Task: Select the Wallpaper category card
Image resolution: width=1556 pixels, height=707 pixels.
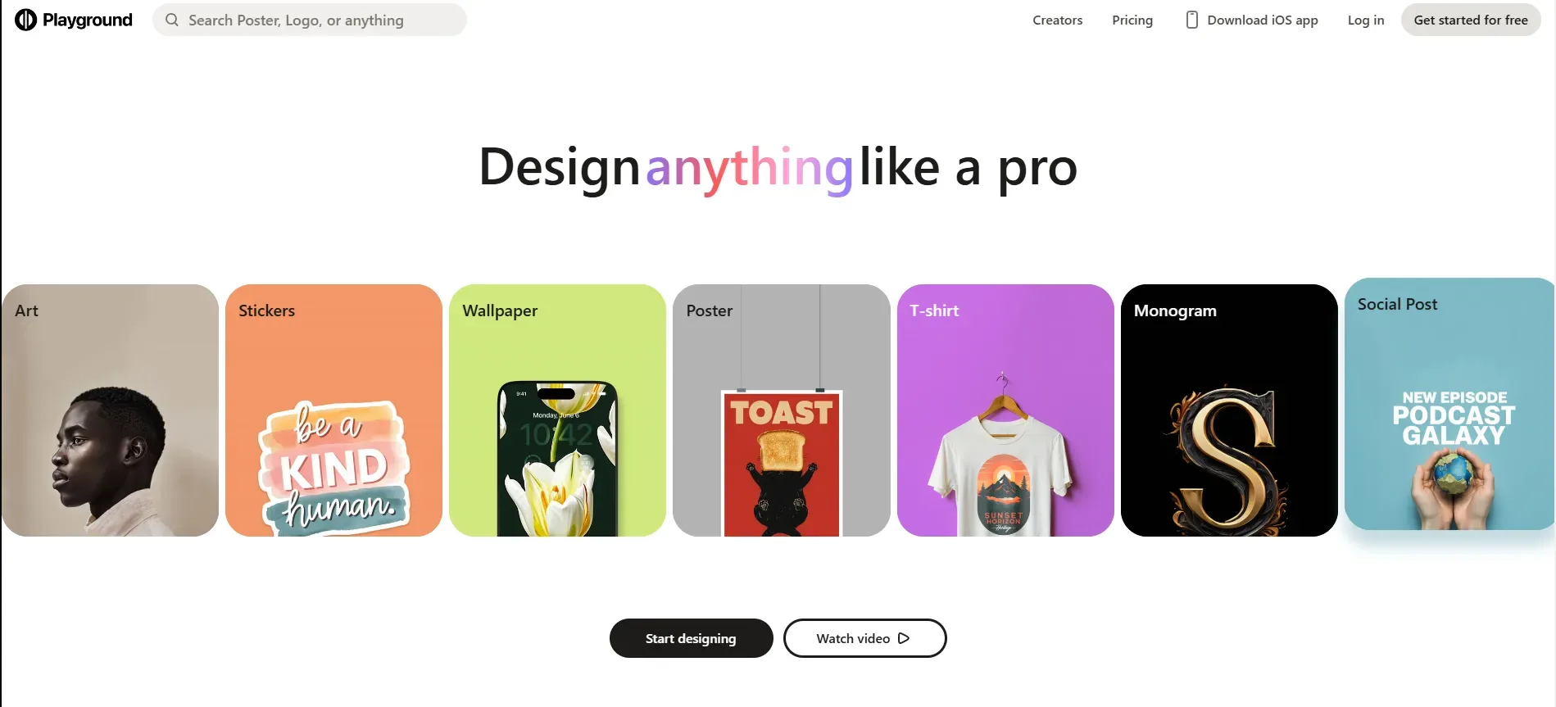Action: pos(557,410)
